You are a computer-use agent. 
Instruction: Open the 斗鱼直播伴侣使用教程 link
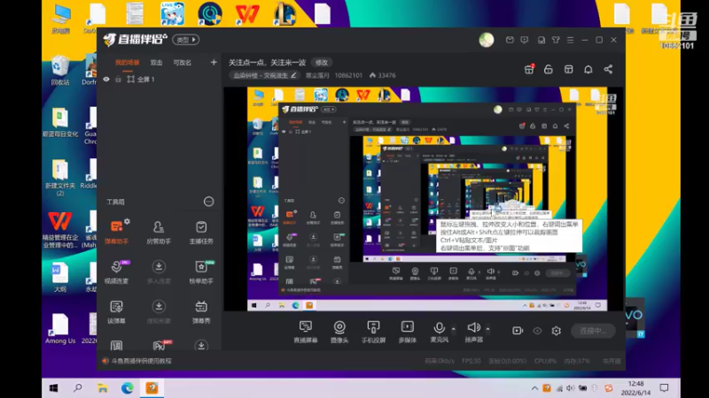coord(142,361)
